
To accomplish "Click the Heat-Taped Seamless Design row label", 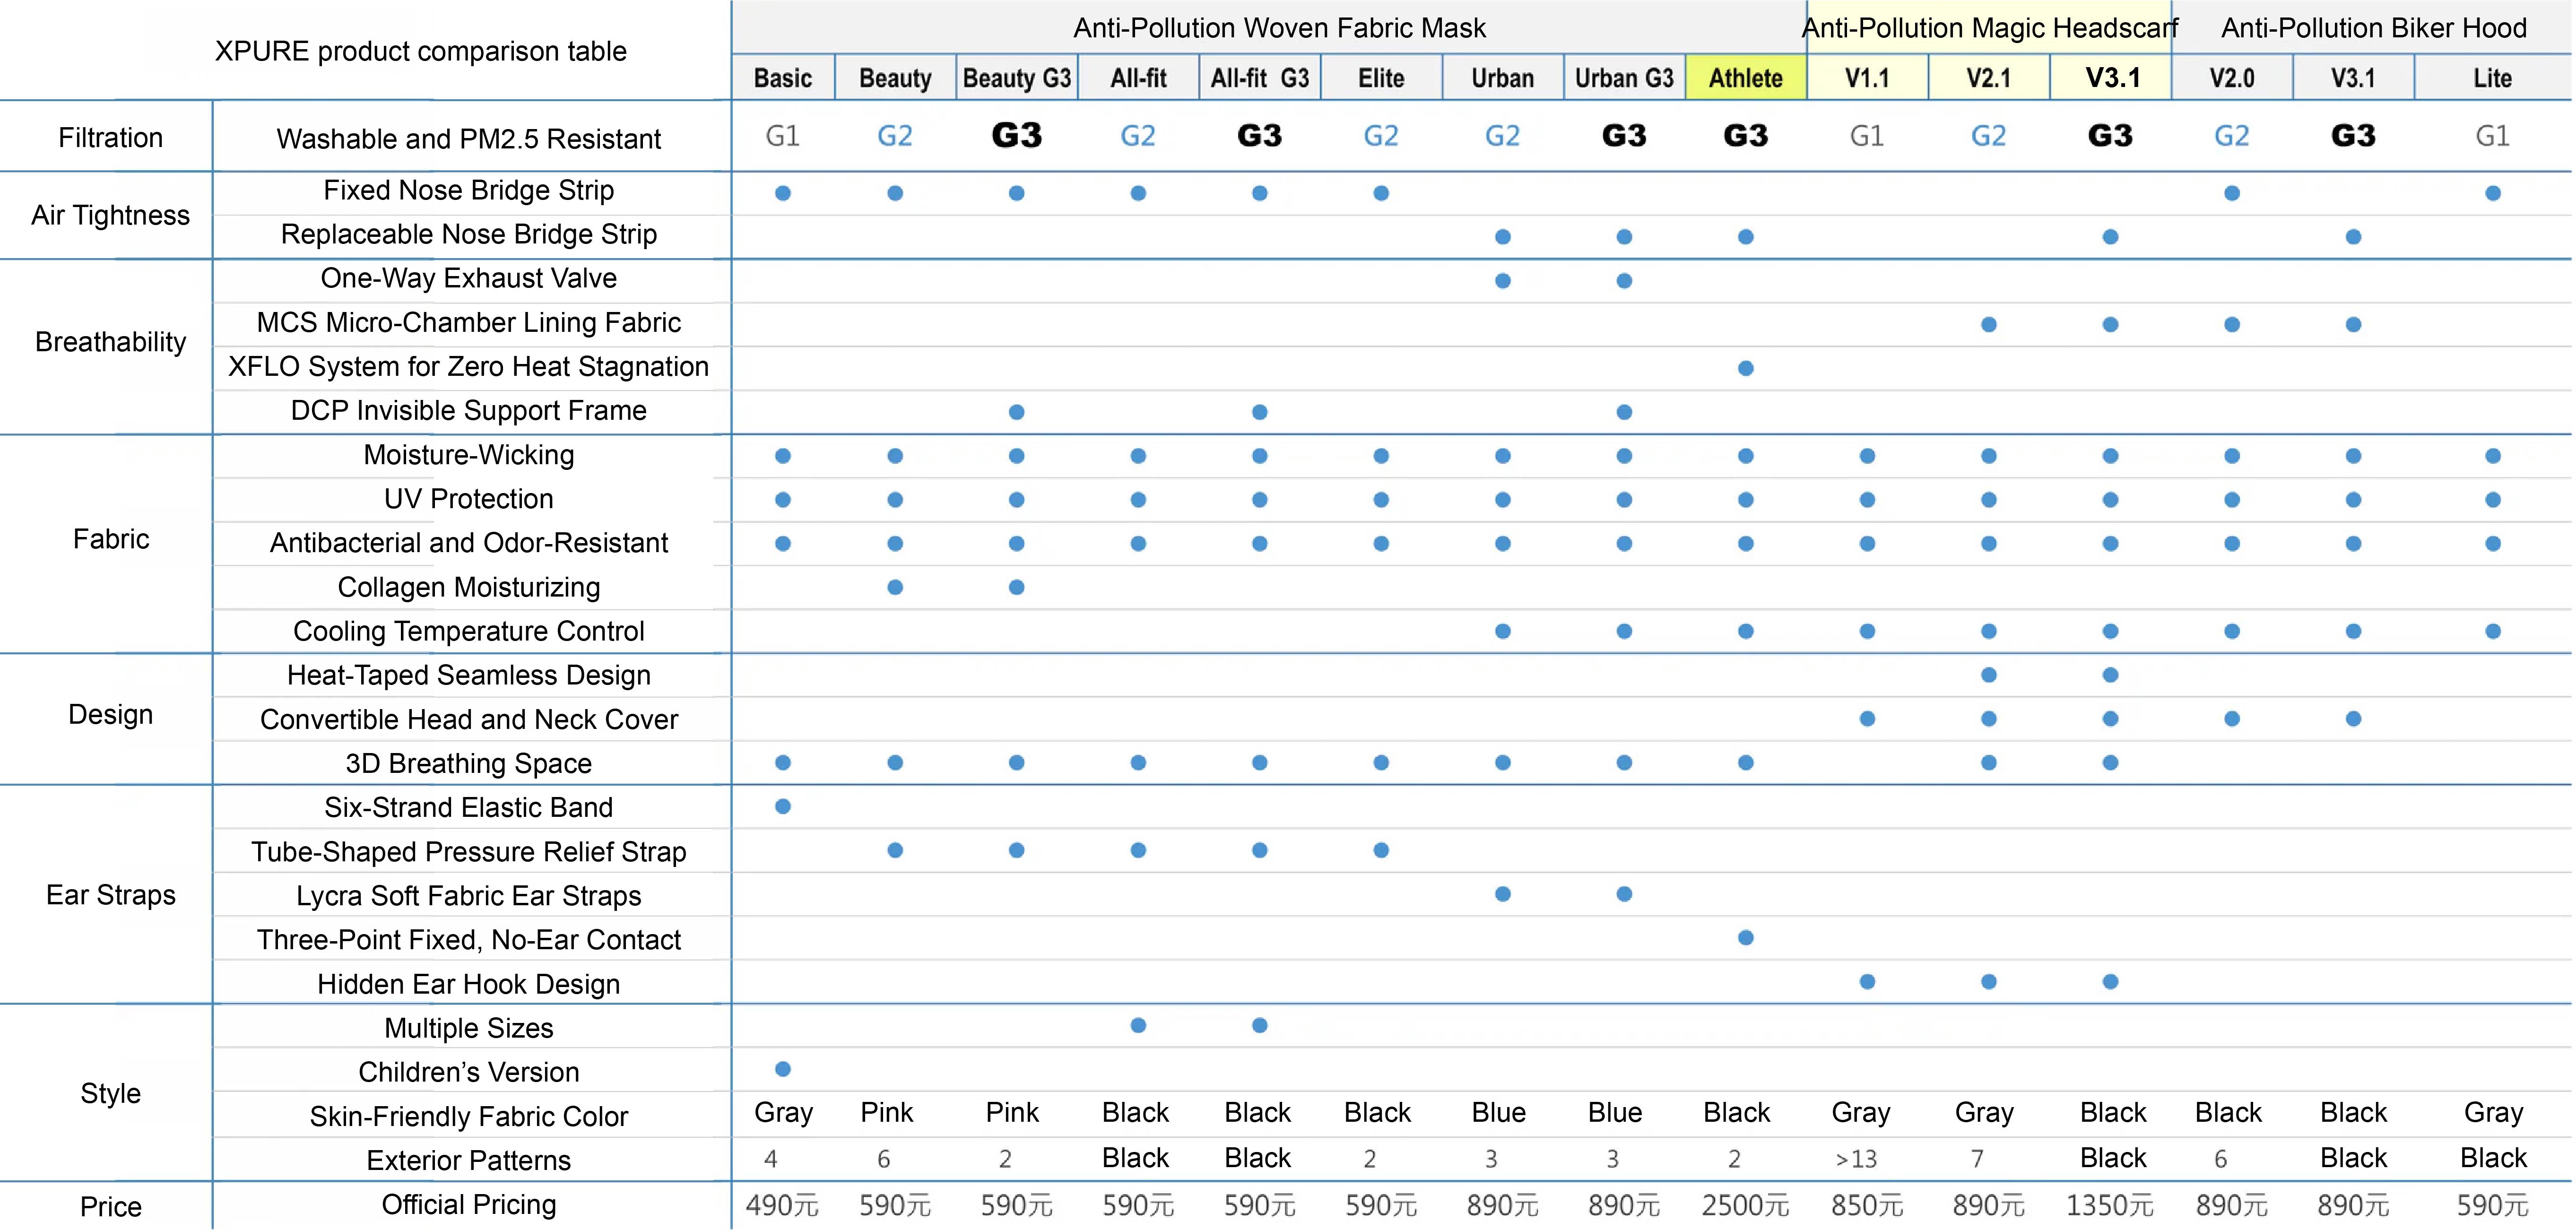I will click(x=468, y=675).
